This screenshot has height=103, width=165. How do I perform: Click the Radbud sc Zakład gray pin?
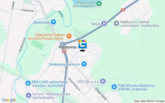click(x=117, y=23)
